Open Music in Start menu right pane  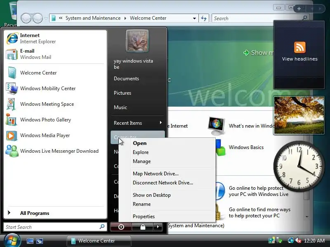pos(120,107)
